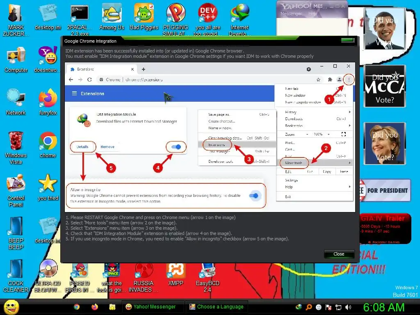Select the MARK ZUCKER... desktop icon
This screenshot has width=420, height=315.
tap(16, 19)
